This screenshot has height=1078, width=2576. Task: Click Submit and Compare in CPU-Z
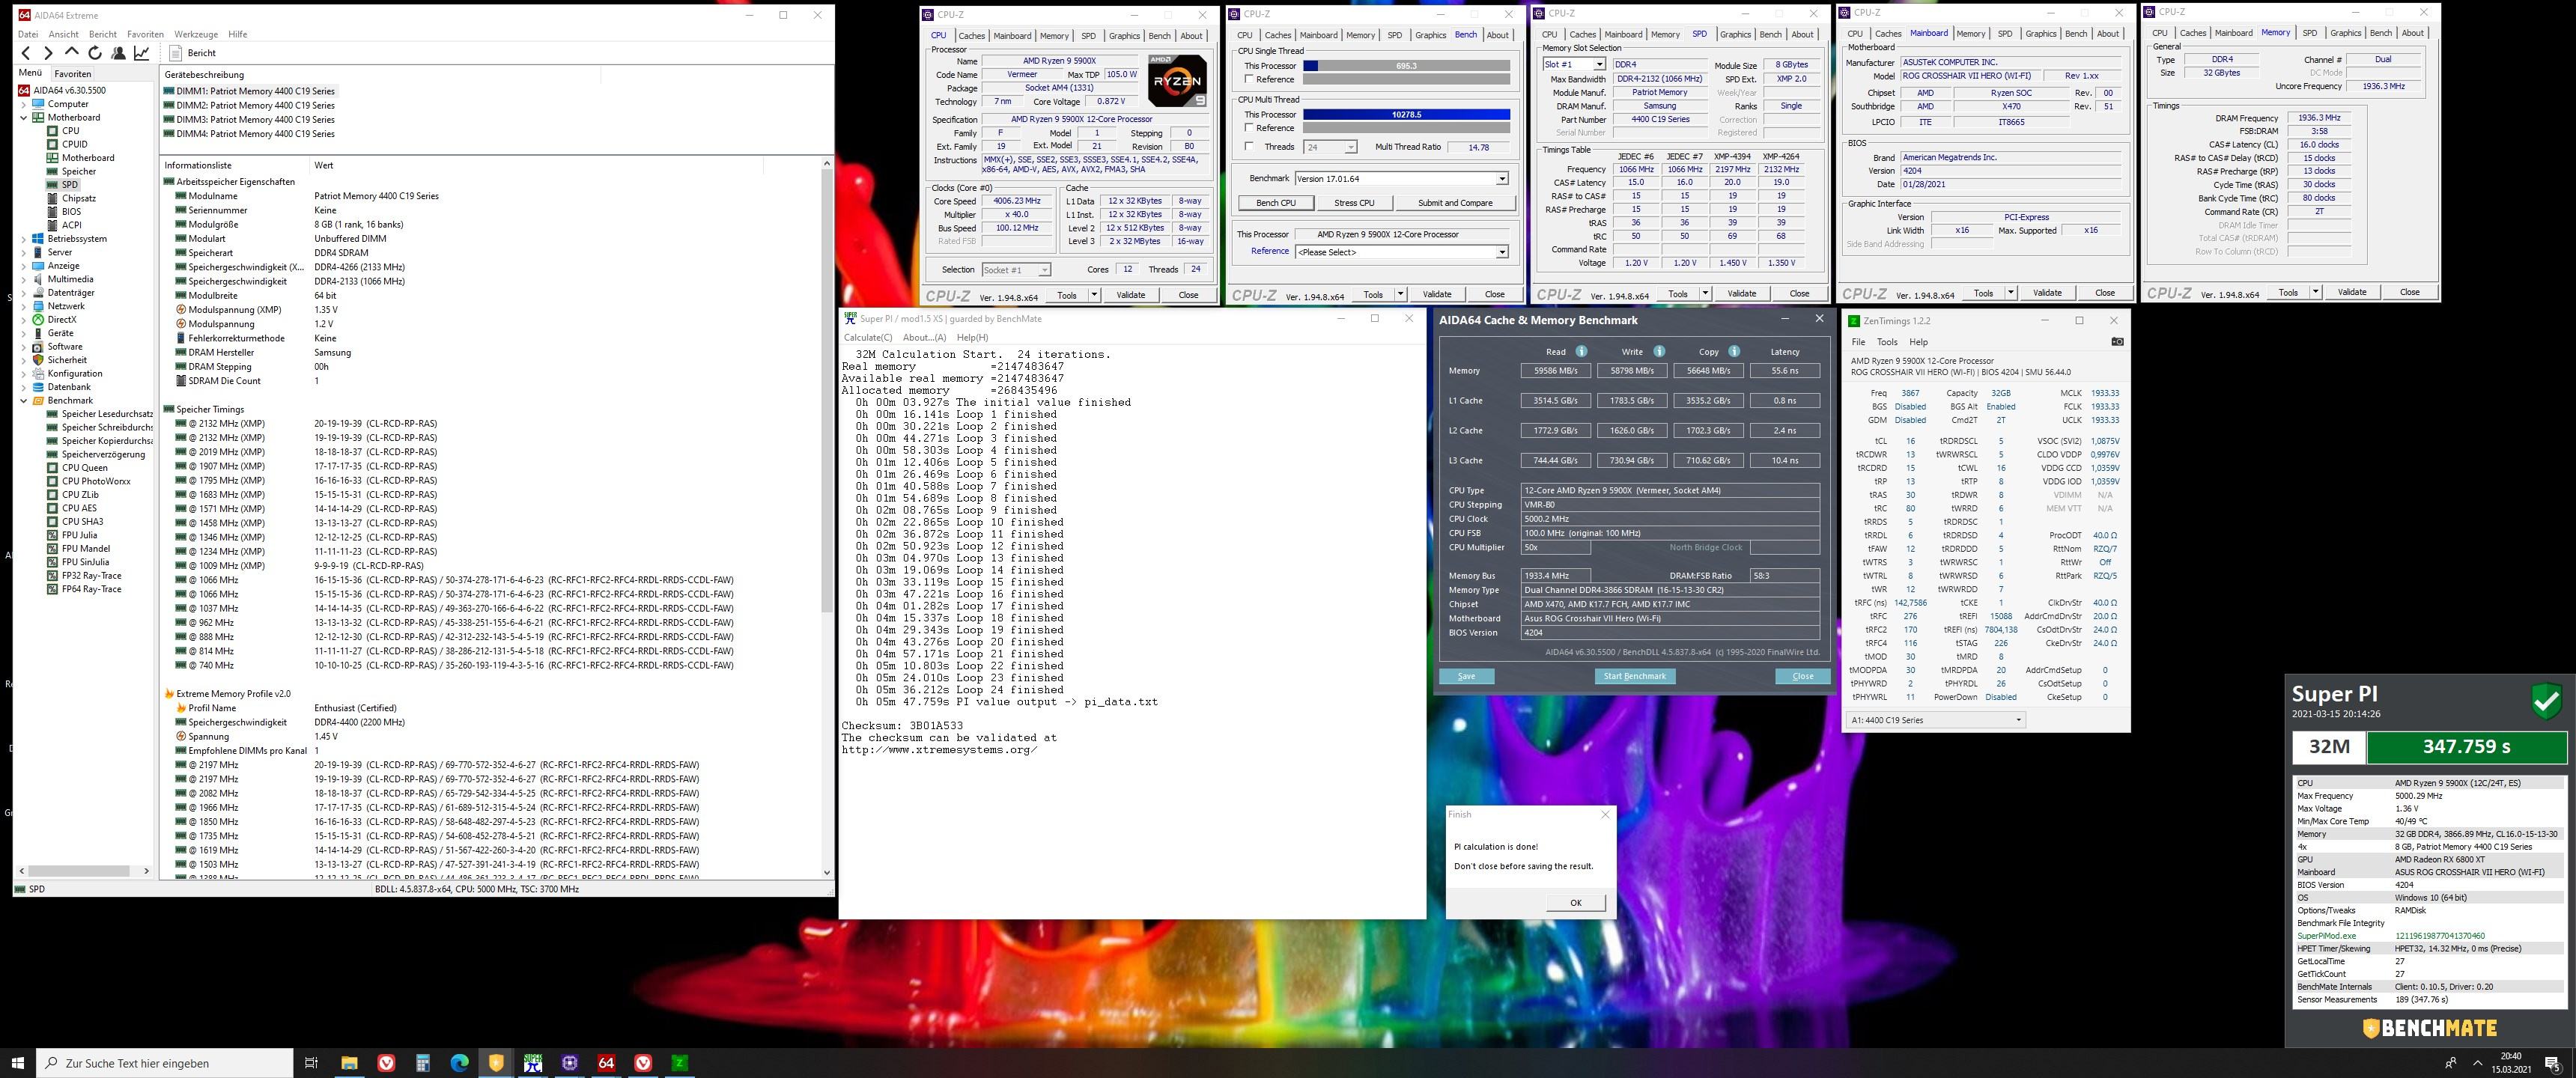[1455, 203]
